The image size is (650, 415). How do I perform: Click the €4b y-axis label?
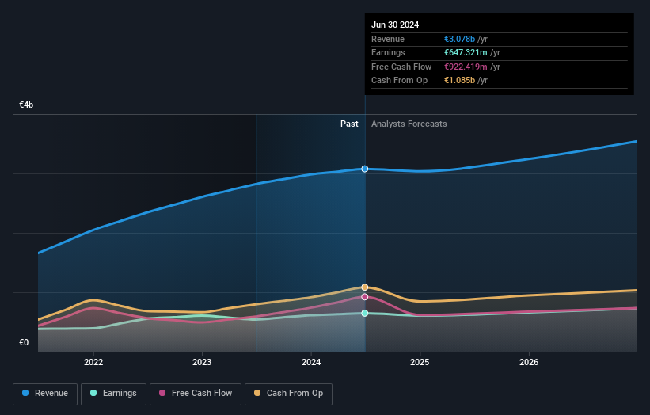coord(26,105)
